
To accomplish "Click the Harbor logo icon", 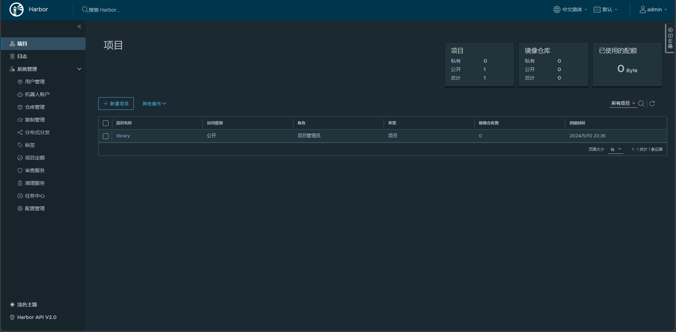I will click(17, 10).
